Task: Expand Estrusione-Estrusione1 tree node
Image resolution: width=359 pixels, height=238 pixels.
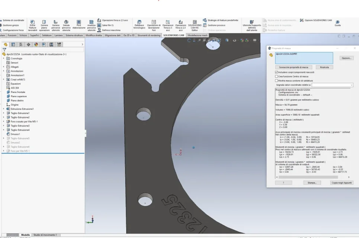Action: click(x=3, y=109)
